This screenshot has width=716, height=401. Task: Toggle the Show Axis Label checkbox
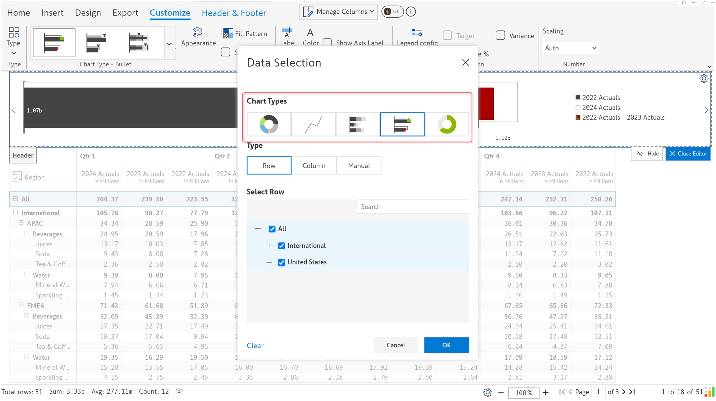click(327, 43)
